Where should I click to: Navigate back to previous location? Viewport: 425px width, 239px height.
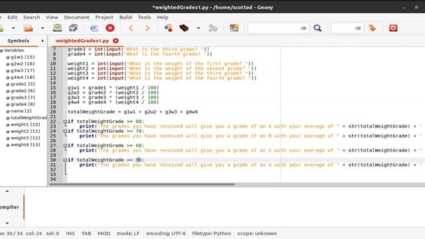tap(131, 28)
